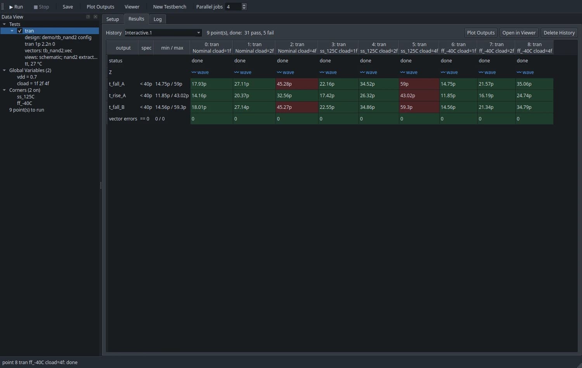Click Delete History button
The image size is (582, 368).
pos(559,33)
